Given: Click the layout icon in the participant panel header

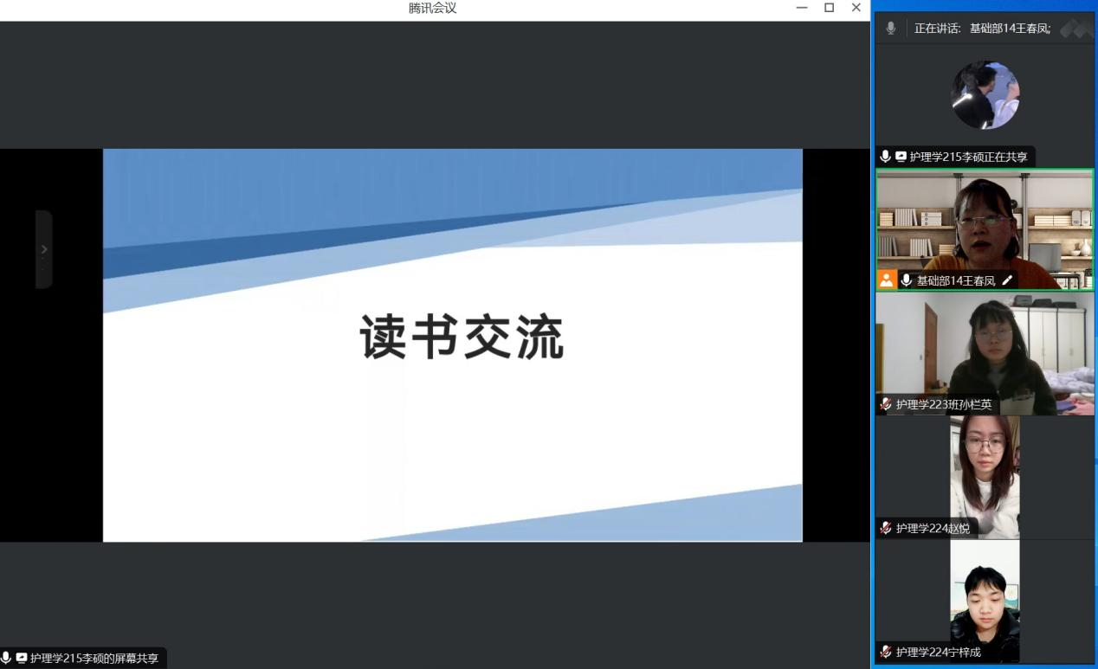Looking at the screenshot, I should pyautogui.click(x=1075, y=29).
